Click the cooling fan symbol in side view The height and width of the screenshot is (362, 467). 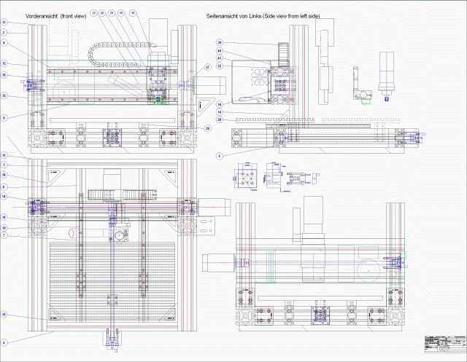click(258, 78)
